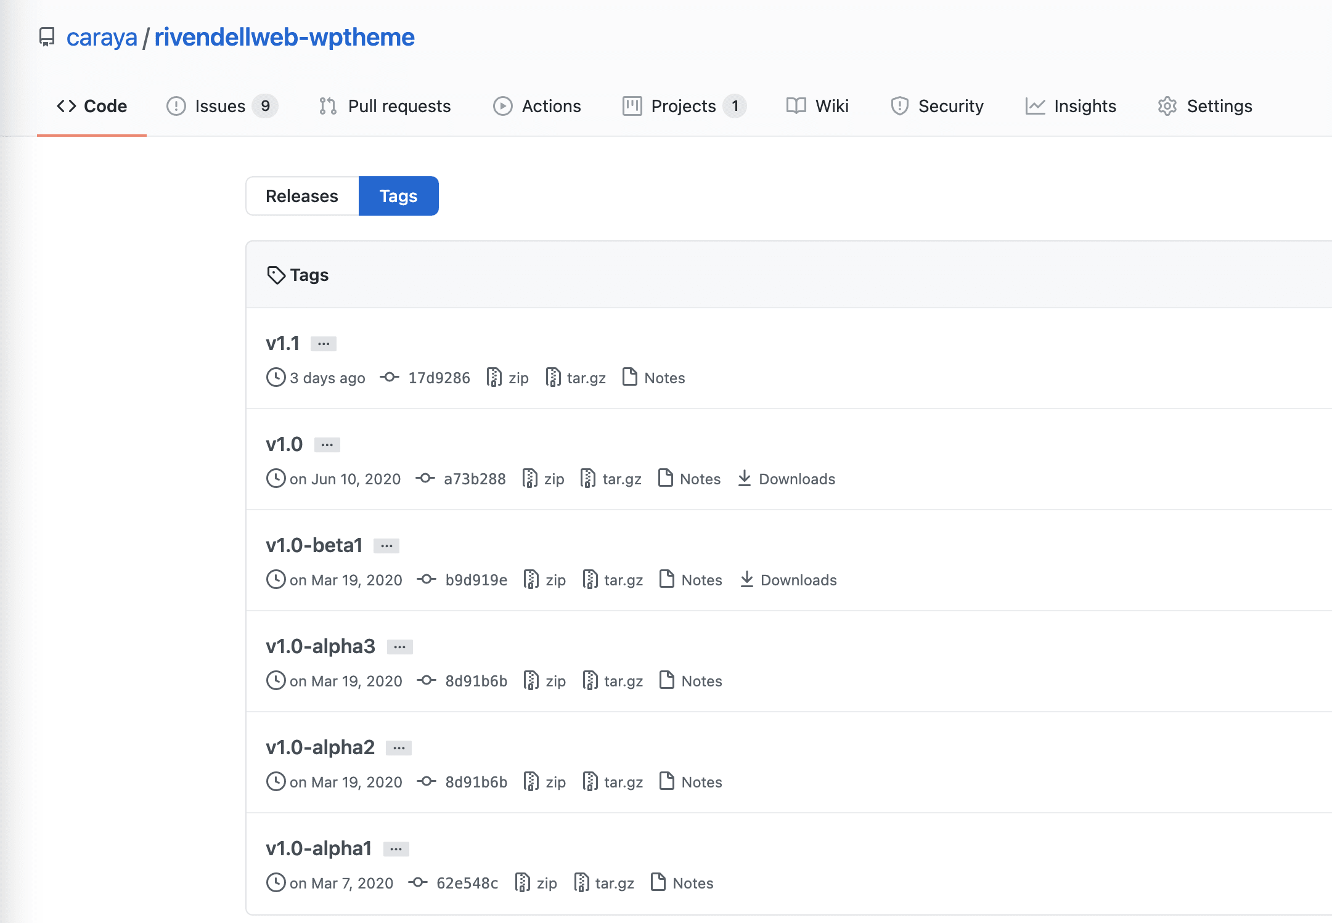Click the Issues count badge showing 9

pos(265,106)
